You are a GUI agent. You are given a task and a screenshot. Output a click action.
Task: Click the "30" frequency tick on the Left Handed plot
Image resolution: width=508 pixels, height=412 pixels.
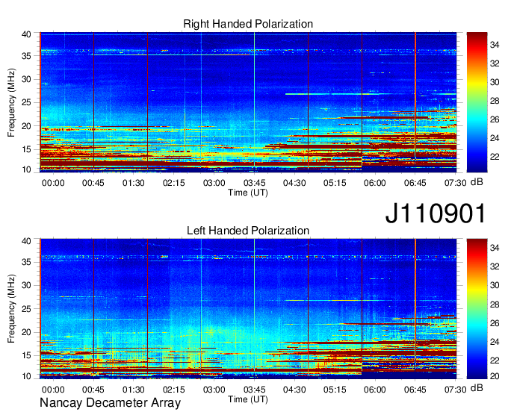[26, 285]
